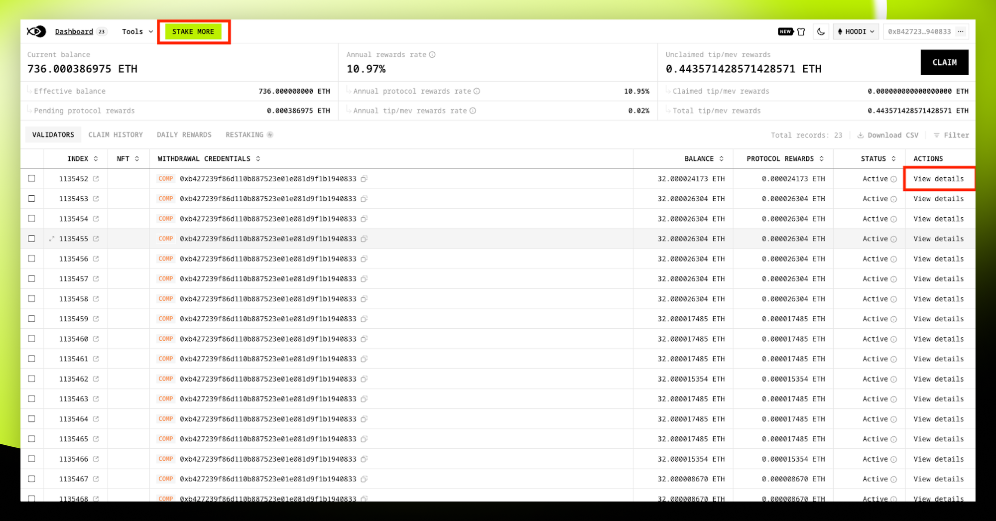Open wallet options ellipsis menu
This screenshot has width=996, height=521.
pyautogui.click(x=961, y=31)
